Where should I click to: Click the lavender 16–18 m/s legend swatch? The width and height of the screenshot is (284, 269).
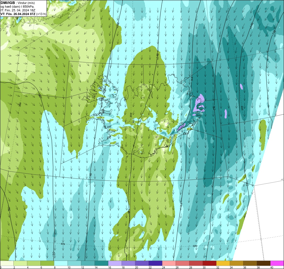(115, 263)
